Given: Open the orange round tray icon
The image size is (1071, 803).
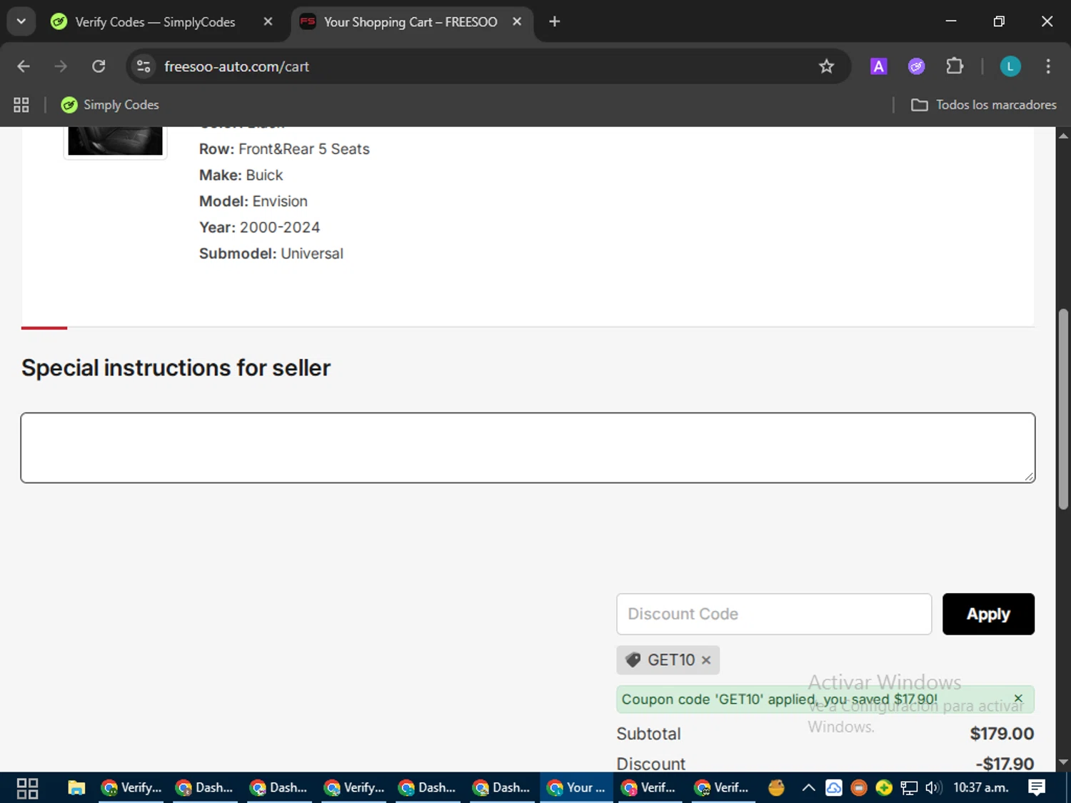Looking at the screenshot, I should 859,788.
